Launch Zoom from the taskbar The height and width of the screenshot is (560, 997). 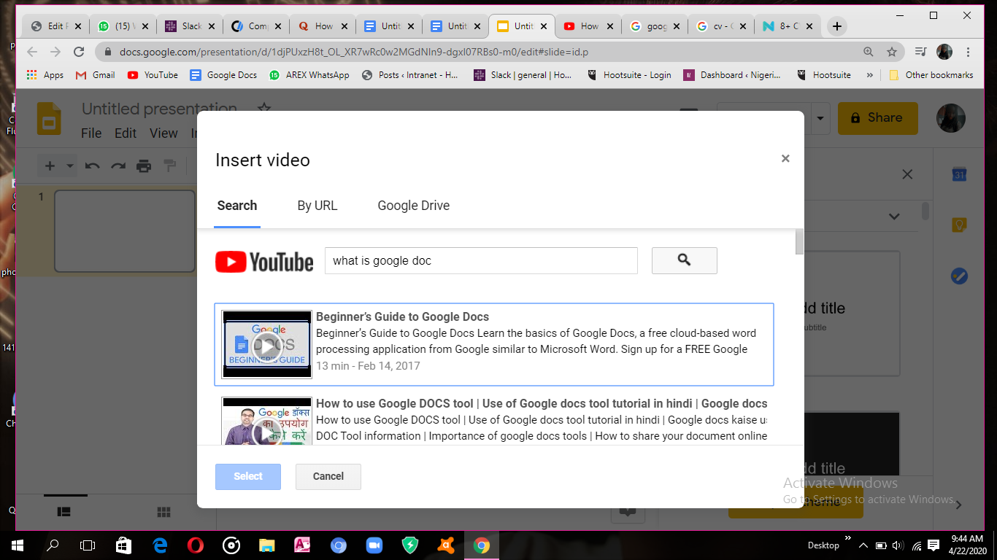(374, 545)
